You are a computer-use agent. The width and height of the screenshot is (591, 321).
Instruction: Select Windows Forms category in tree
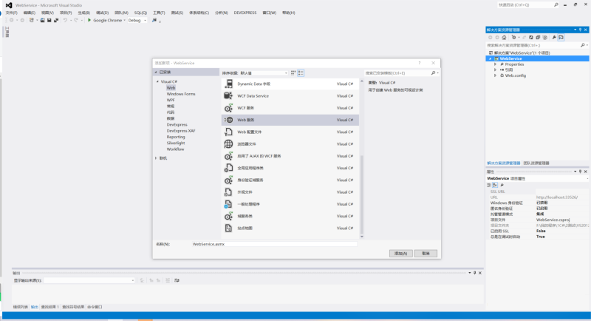point(181,94)
